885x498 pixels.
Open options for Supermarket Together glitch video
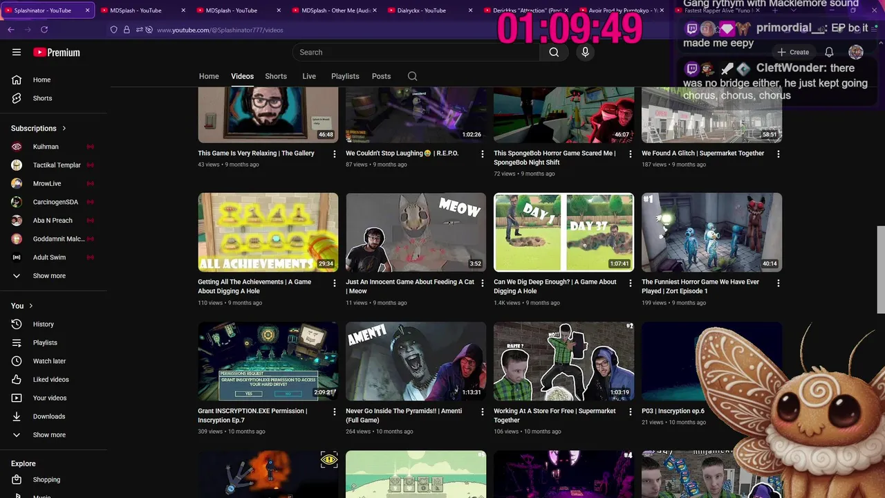(779, 154)
